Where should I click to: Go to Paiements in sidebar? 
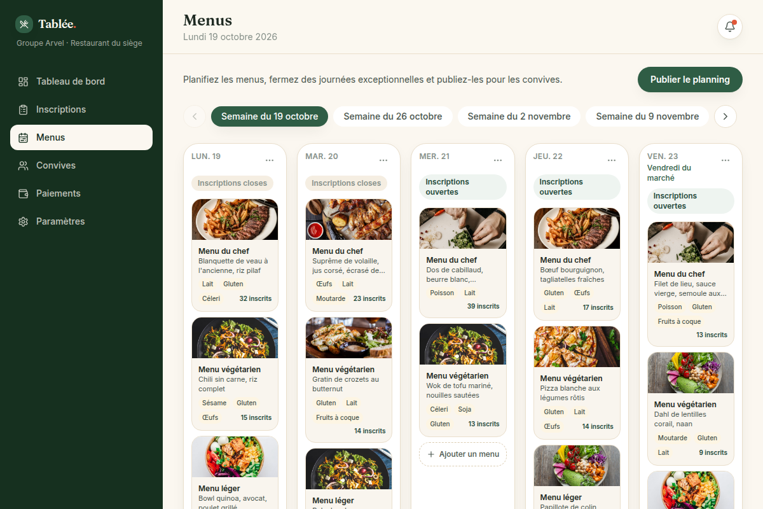(x=81, y=193)
